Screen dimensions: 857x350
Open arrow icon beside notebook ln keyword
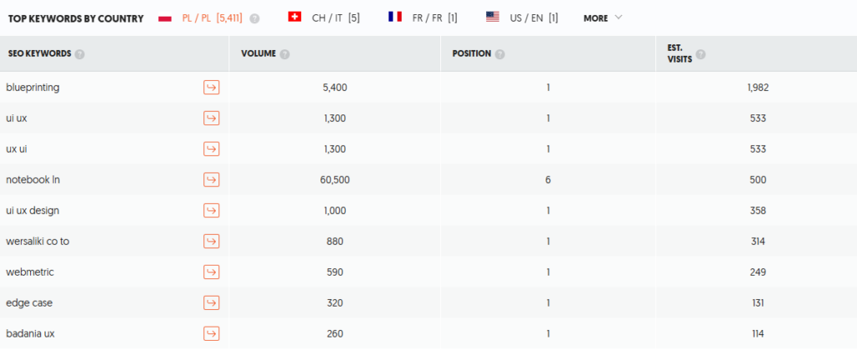coord(211,180)
